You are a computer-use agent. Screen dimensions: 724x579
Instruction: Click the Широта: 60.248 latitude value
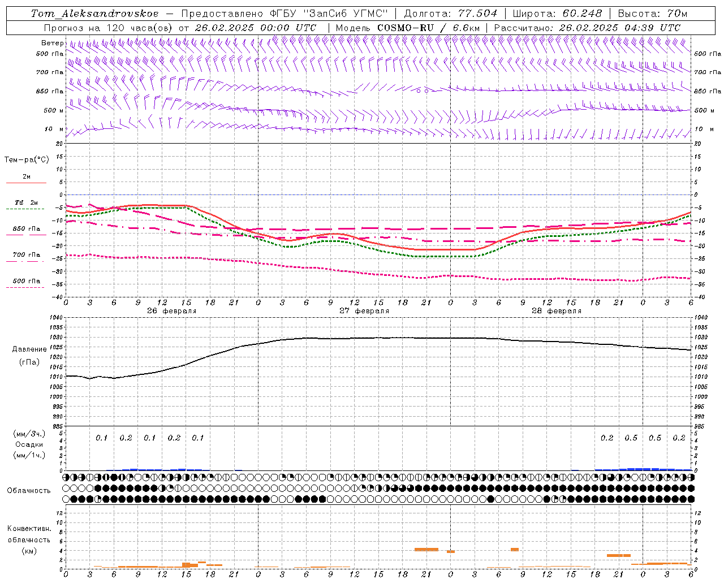click(557, 14)
